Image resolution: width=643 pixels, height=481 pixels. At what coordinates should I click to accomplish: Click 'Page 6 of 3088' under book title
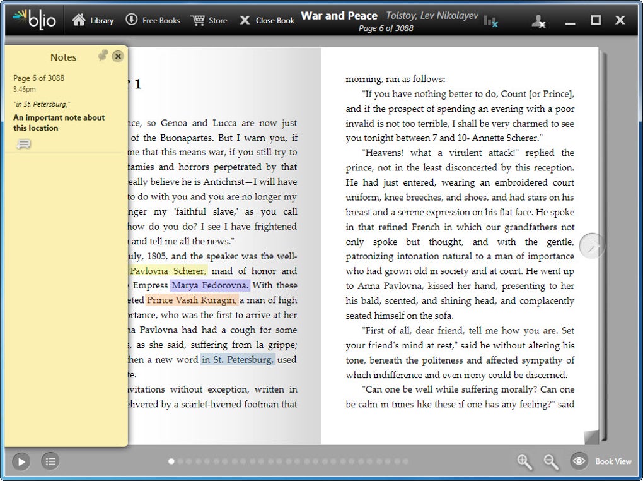386,28
